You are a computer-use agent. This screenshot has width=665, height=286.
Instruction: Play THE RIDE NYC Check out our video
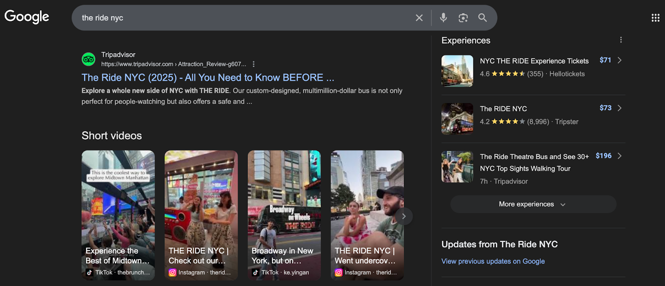pyautogui.click(x=201, y=215)
